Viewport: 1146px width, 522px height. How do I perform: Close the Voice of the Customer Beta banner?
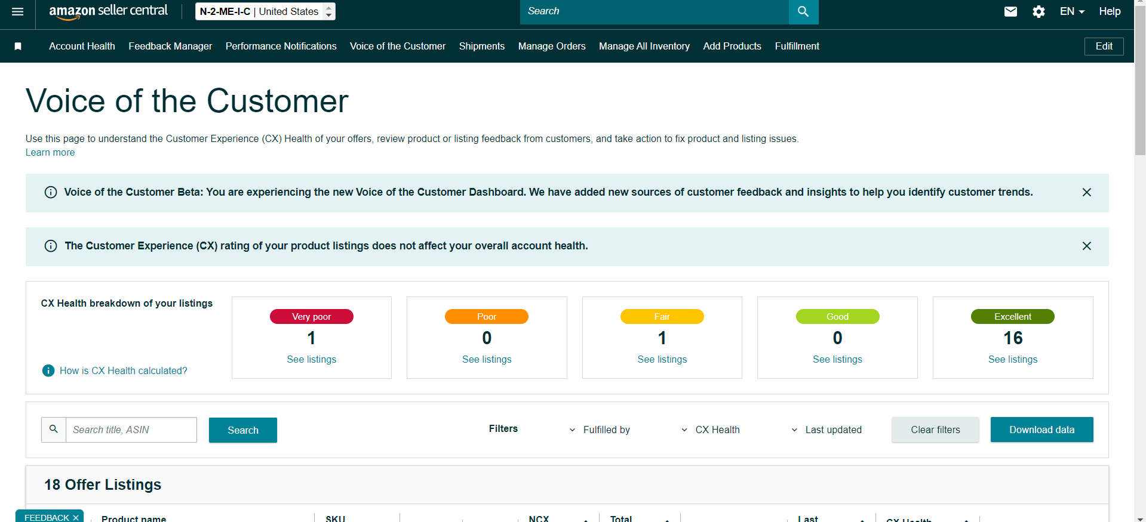pyautogui.click(x=1086, y=192)
